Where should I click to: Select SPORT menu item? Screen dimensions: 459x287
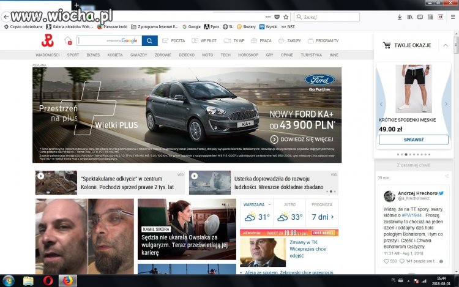73,55
